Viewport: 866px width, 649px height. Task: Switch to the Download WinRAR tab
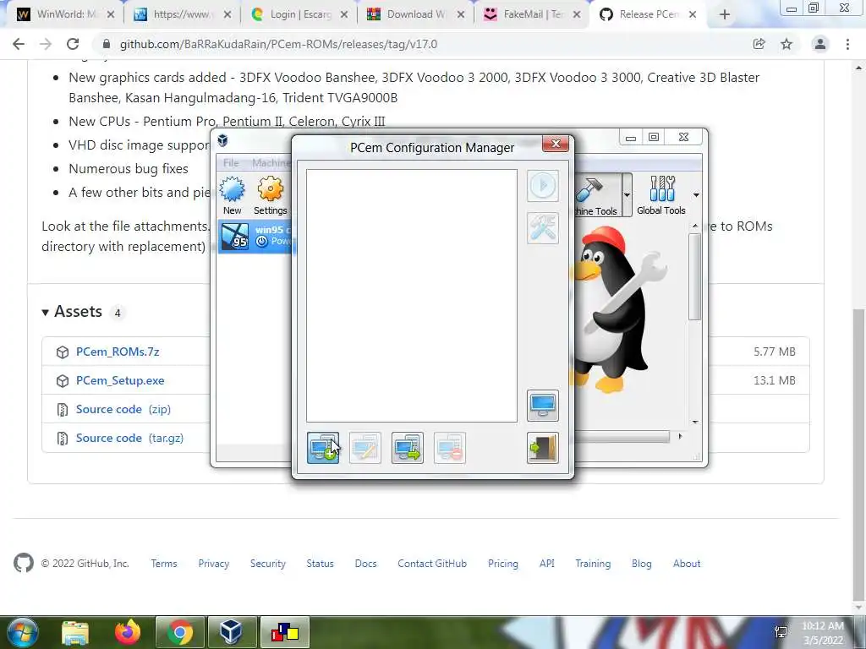tap(416, 14)
